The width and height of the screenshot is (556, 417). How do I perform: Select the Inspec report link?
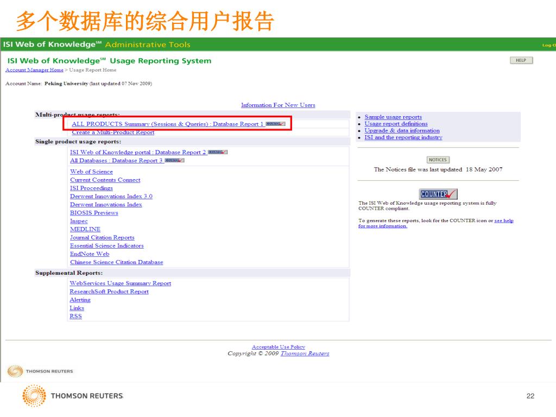pyautogui.click(x=79, y=222)
